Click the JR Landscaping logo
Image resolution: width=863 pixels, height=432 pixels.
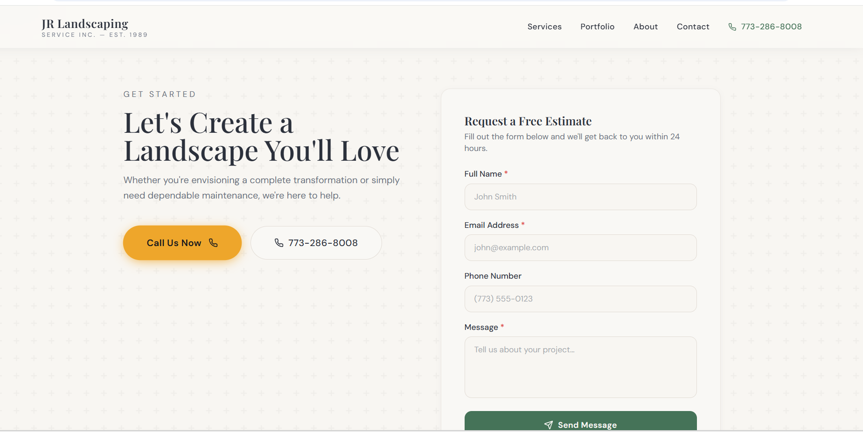pyautogui.click(x=85, y=23)
